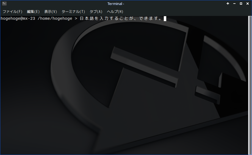Click the block cursor at the end of the line
Image resolution: width=252 pixels, height=155 pixels.
pyautogui.click(x=165, y=19)
